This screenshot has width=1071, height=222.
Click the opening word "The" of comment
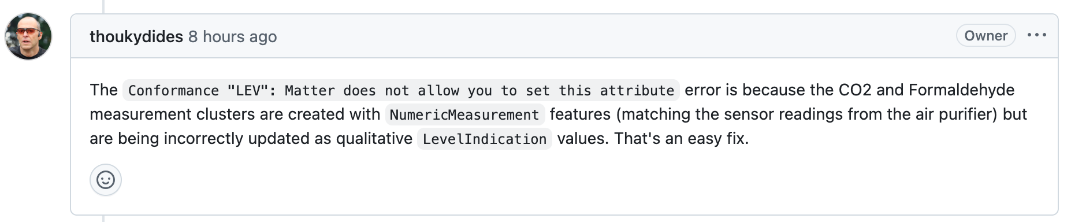click(x=103, y=90)
